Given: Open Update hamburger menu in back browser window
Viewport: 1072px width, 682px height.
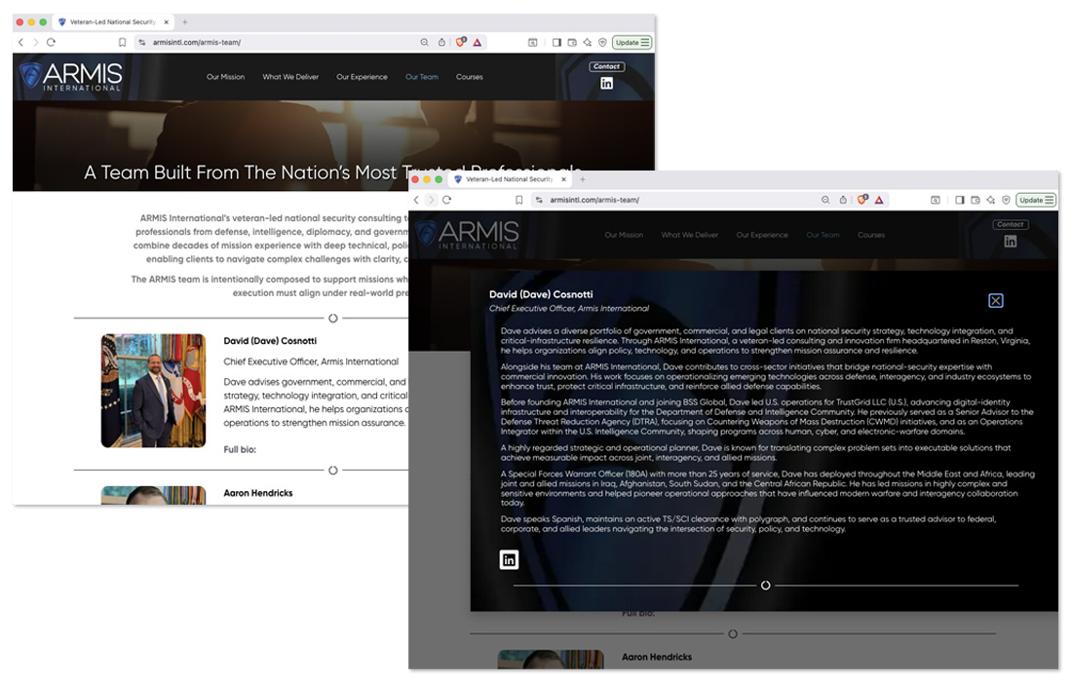Looking at the screenshot, I should [645, 42].
